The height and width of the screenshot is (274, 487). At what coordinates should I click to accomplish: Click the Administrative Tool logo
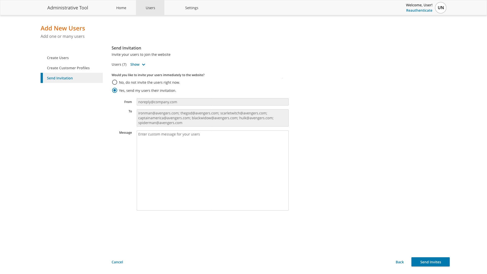click(67, 8)
